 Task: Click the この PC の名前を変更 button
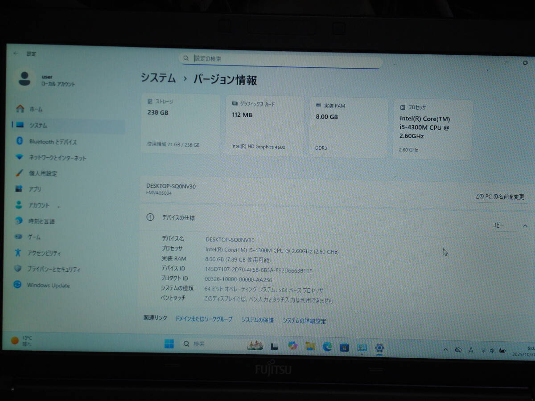pyautogui.click(x=499, y=196)
